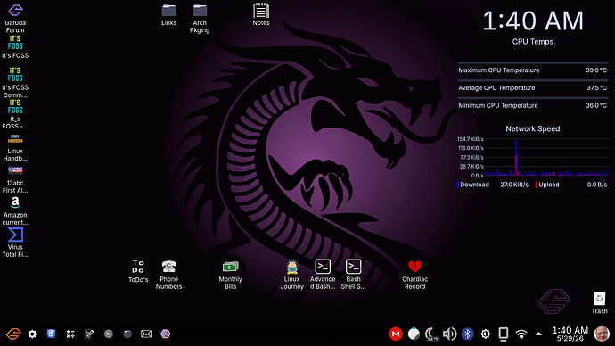
Task: Click the CPU Temps widget title
Action: click(x=533, y=42)
